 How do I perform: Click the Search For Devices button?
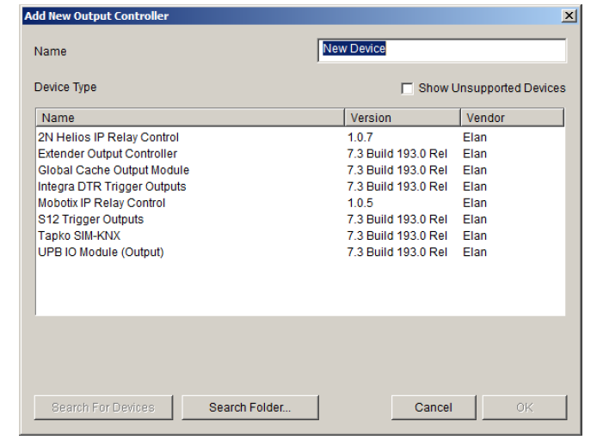click(103, 407)
